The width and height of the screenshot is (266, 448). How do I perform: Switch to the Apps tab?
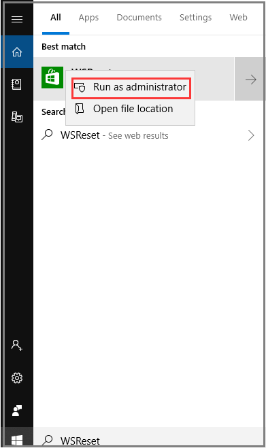[x=88, y=18]
